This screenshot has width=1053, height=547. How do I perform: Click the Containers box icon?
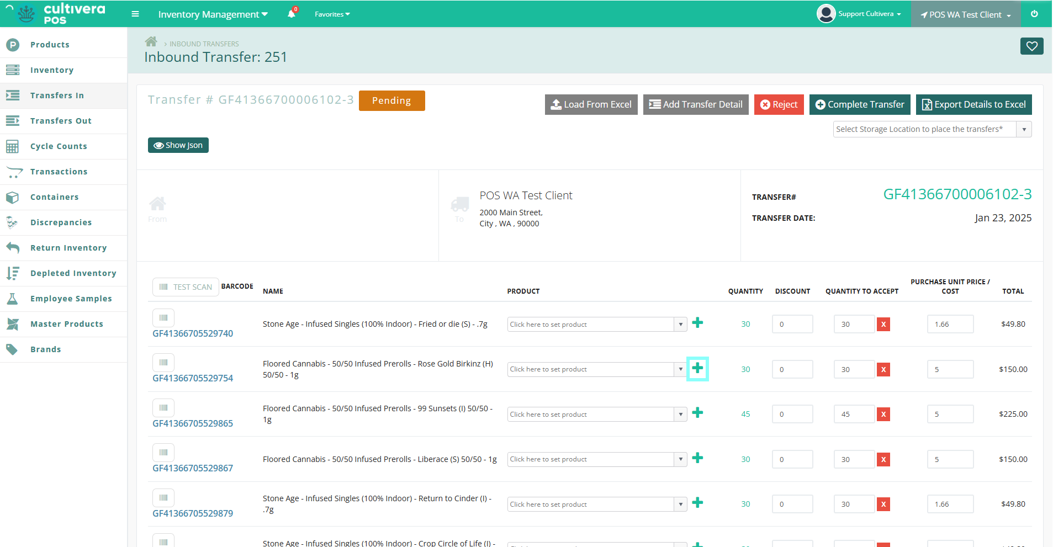[x=13, y=197]
